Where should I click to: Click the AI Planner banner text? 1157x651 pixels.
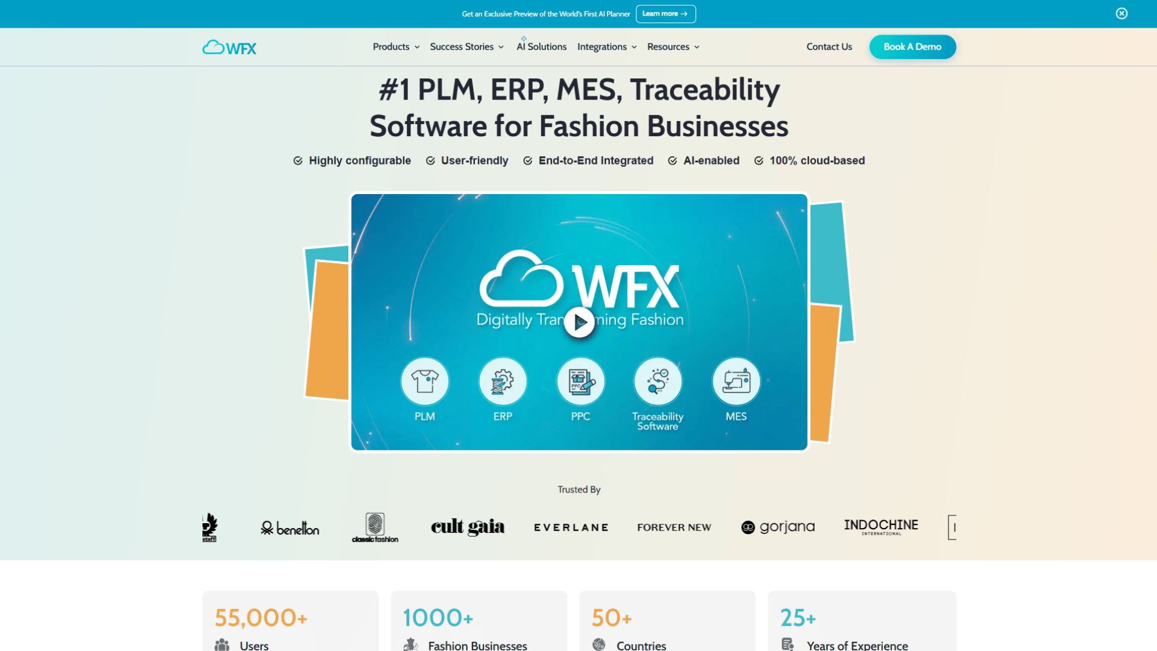(x=546, y=14)
